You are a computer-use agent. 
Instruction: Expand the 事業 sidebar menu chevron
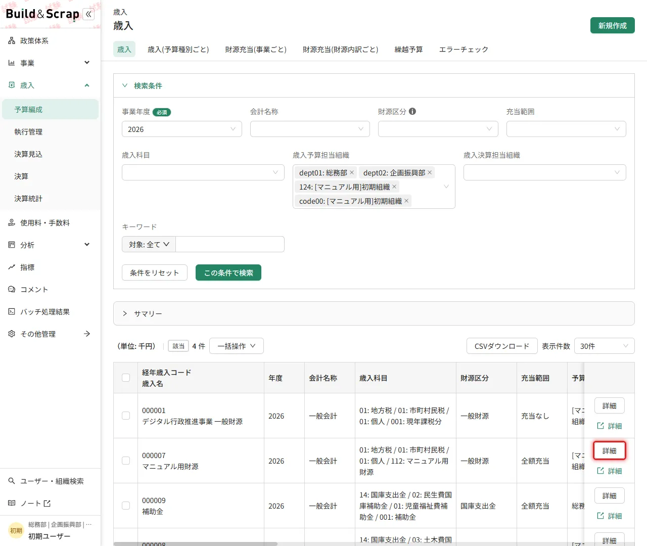click(87, 63)
